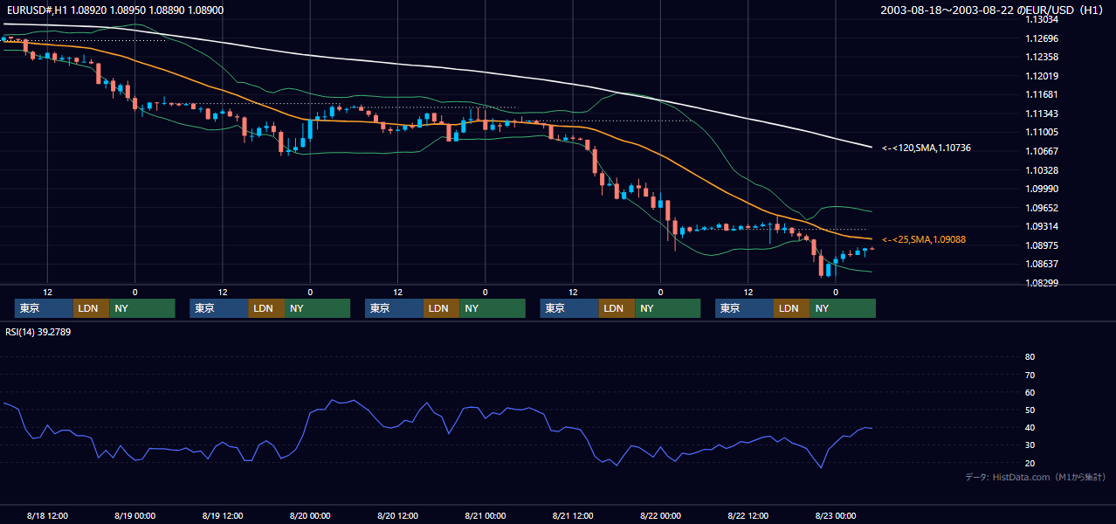Click the RSI level 20 label
Image resolution: width=1116 pixels, height=524 pixels.
(1030, 463)
